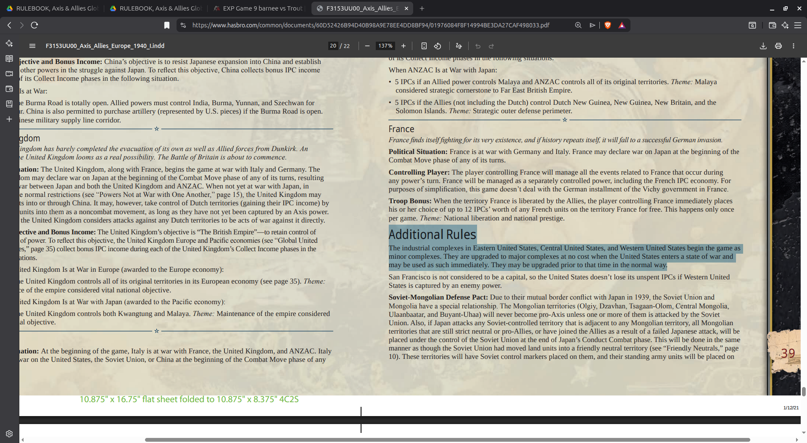Image resolution: width=807 pixels, height=443 pixels.
Task: Open the reading list panel icon
Action: pyautogui.click(x=9, y=58)
